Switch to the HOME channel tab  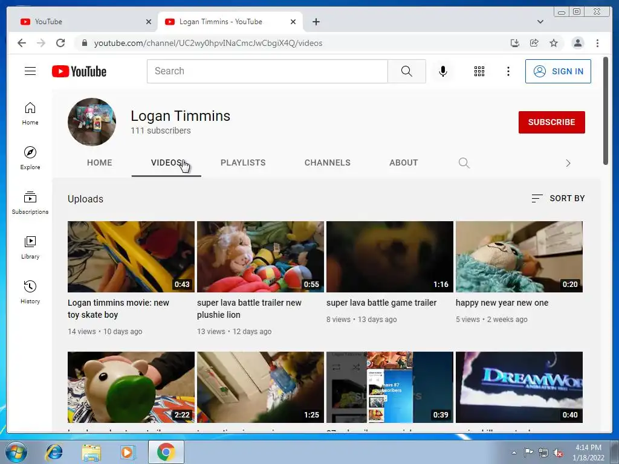point(100,163)
